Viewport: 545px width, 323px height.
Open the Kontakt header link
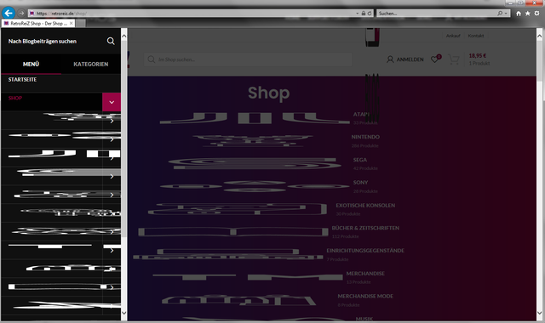476,36
